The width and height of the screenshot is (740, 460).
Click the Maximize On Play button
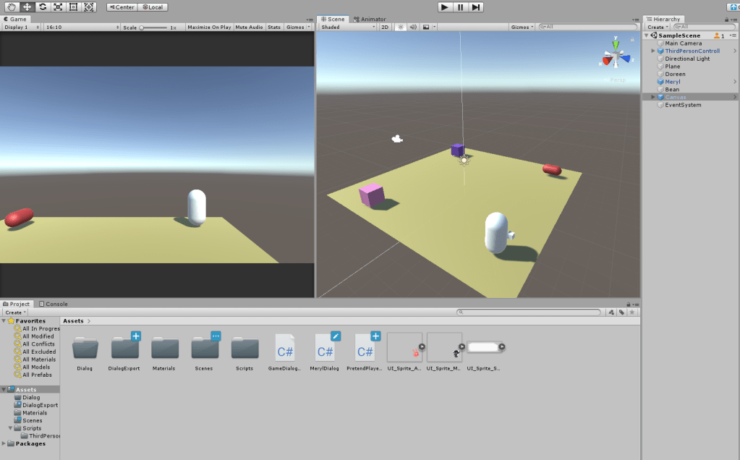pyautogui.click(x=209, y=27)
